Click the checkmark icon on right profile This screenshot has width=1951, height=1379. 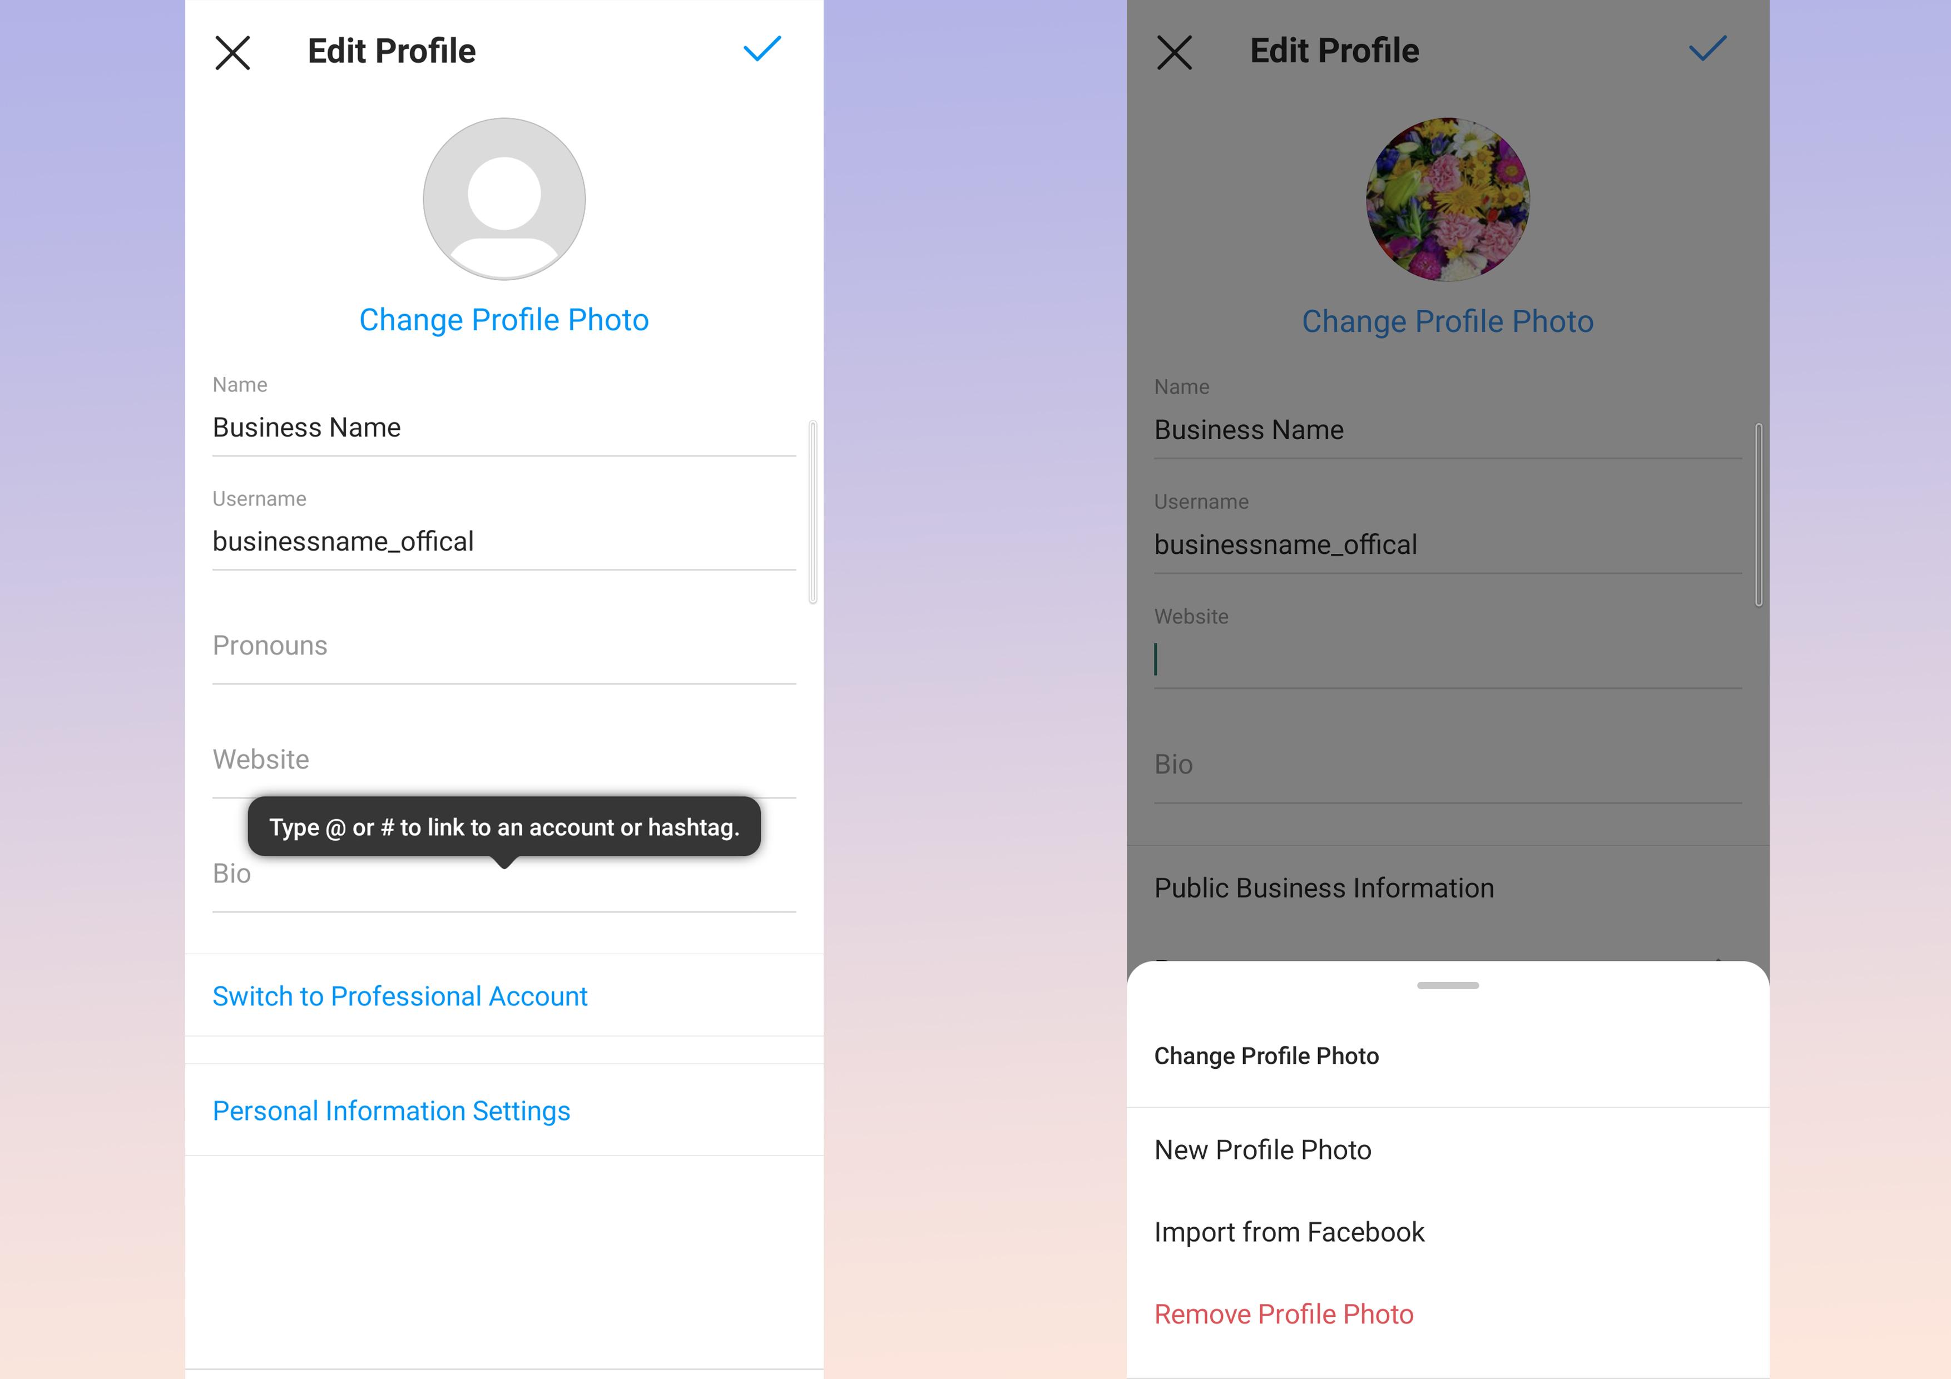pyautogui.click(x=1708, y=51)
